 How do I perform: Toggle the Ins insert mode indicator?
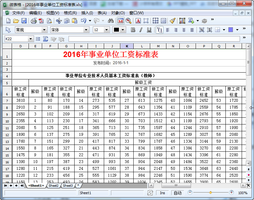162,193
